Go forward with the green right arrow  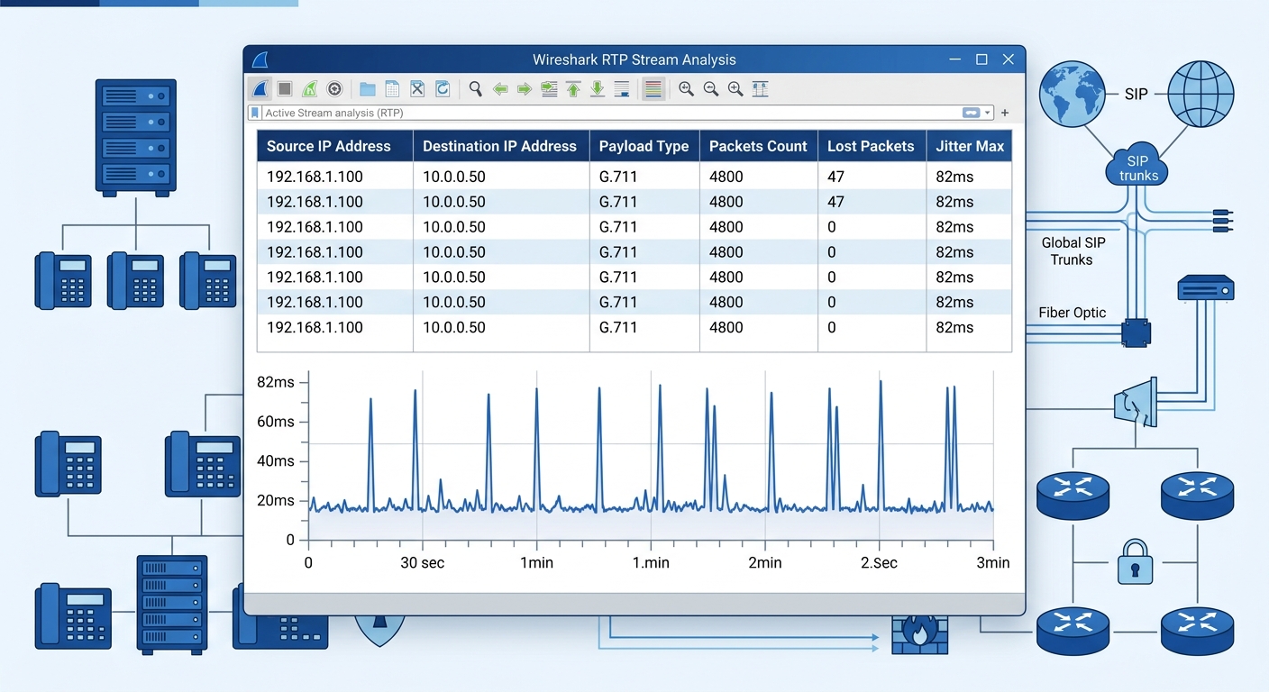pyautogui.click(x=525, y=88)
